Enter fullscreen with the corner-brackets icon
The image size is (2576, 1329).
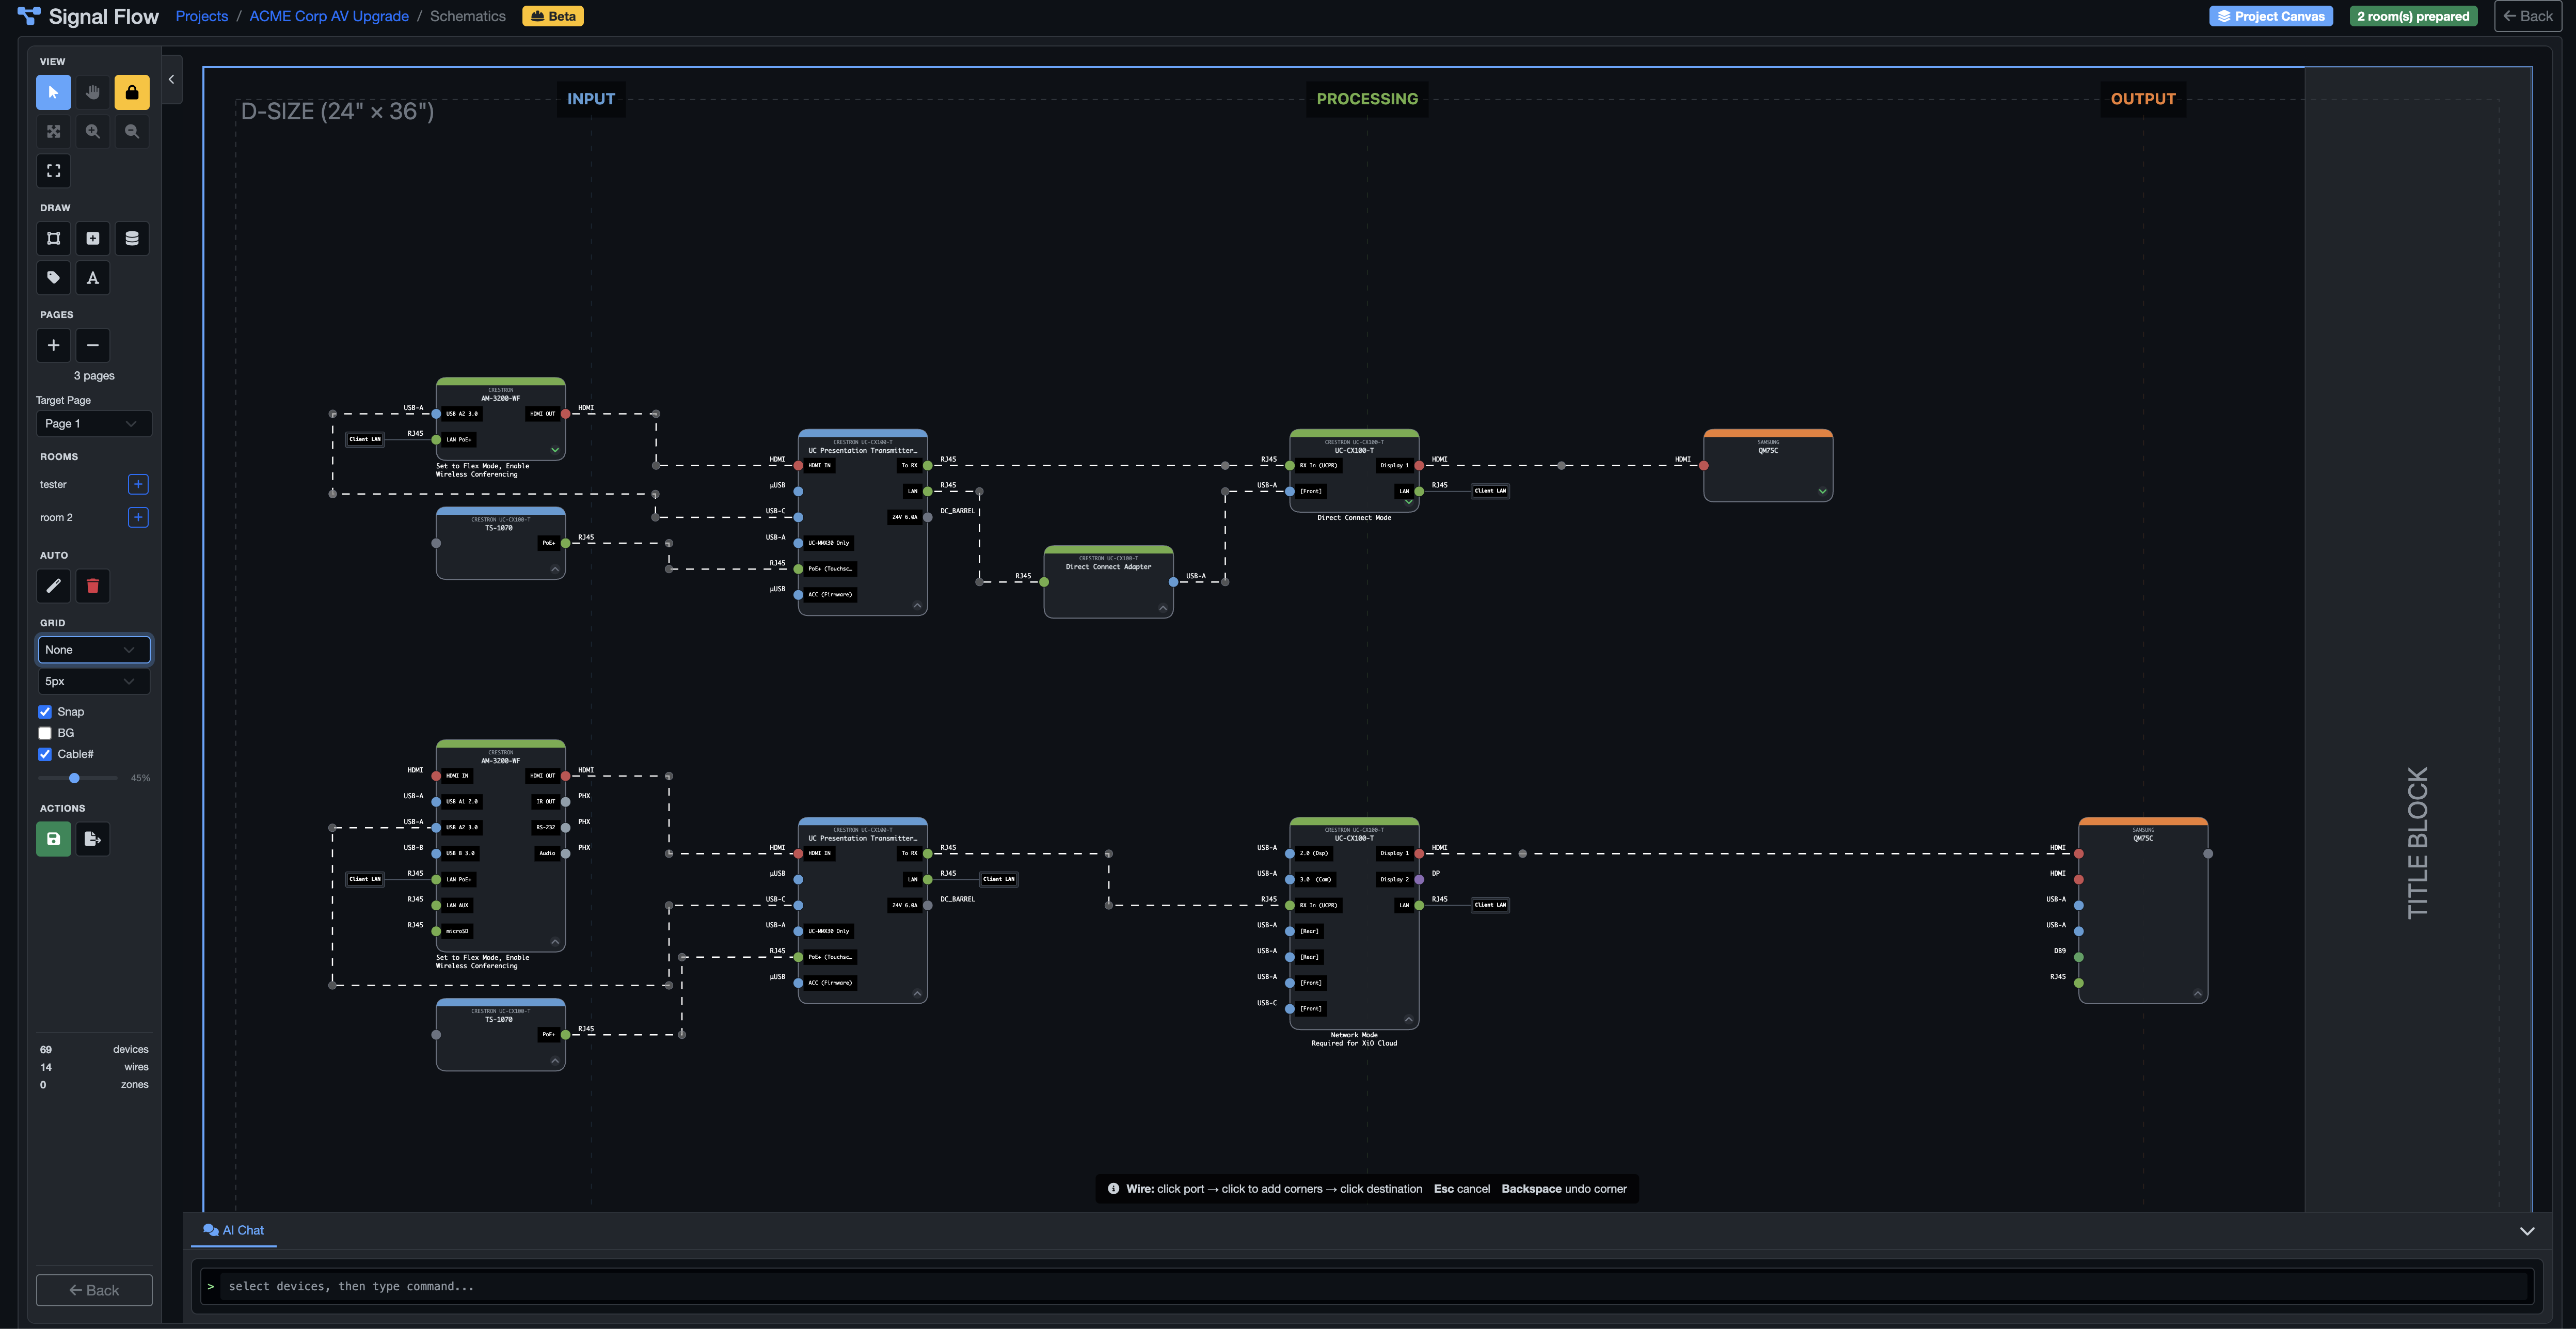coord(54,171)
